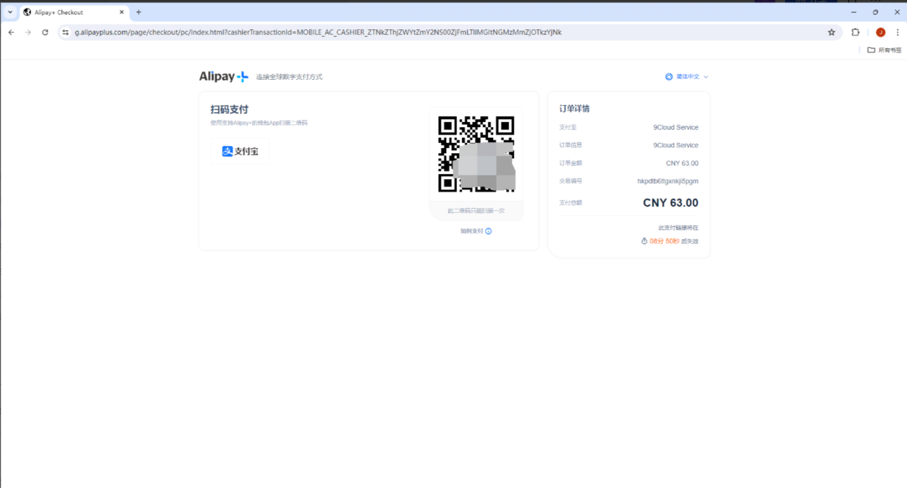Reload the Alipay+ checkout page
The width and height of the screenshot is (907, 488).
pyautogui.click(x=45, y=32)
